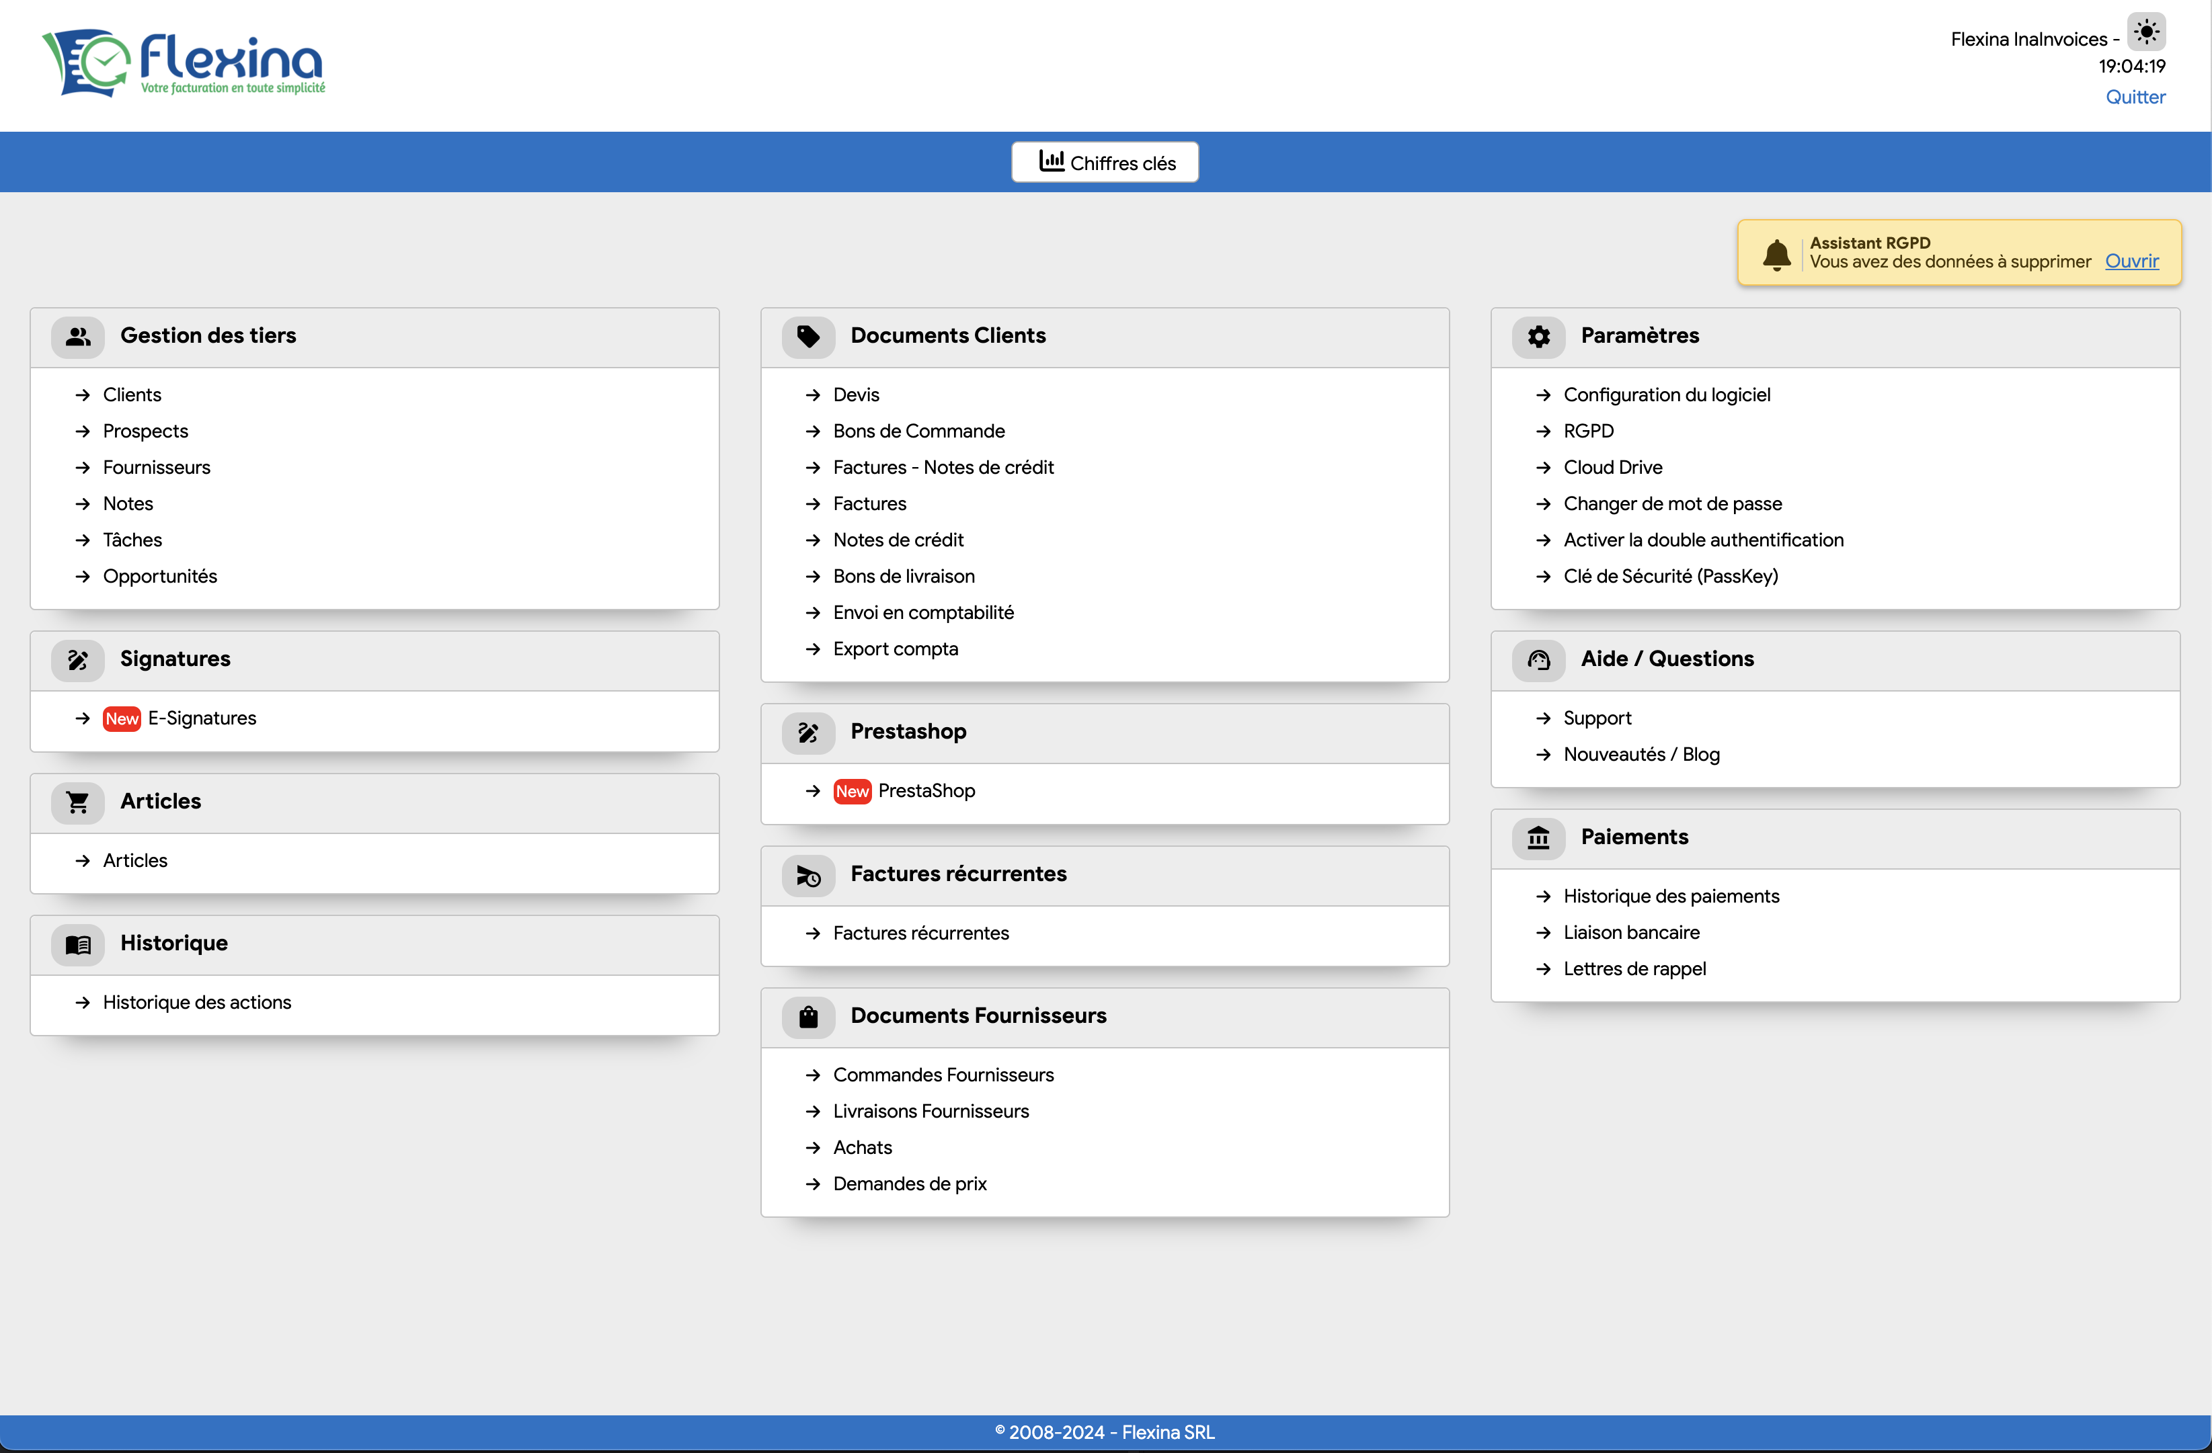Open Commandes Fournisseurs
Image resolution: width=2212 pixels, height=1453 pixels.
tap(943, 1075)
